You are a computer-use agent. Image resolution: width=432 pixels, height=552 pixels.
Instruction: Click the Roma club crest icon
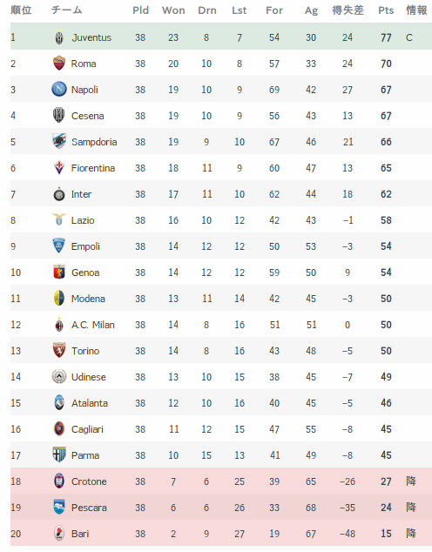point(59,64)
